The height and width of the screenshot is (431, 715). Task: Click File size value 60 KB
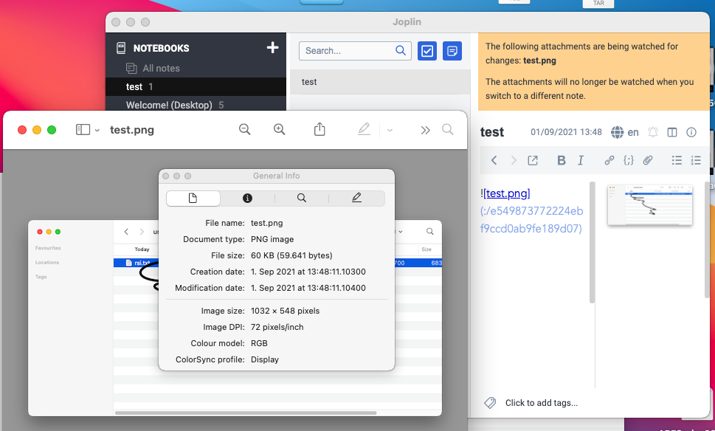291,255
